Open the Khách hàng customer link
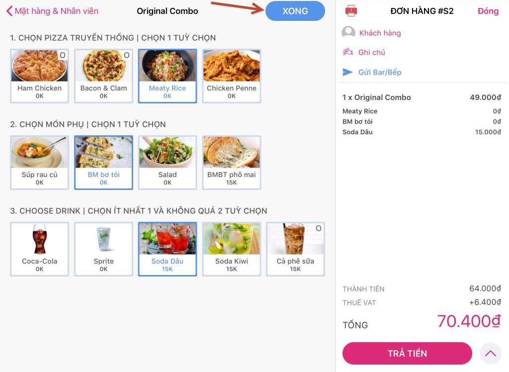The image size is (509, 372). click(x=380, y=33)
